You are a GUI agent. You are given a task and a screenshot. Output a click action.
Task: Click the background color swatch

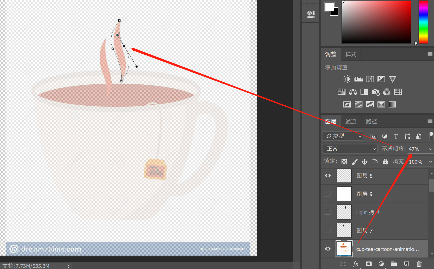336,13
